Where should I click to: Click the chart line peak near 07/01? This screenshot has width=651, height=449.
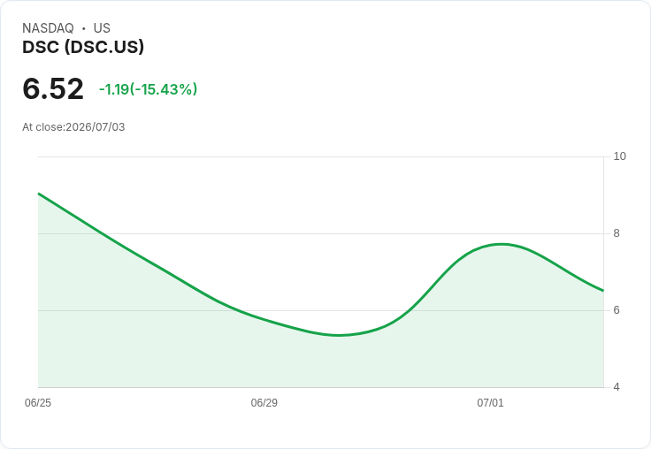click(502, 244)
